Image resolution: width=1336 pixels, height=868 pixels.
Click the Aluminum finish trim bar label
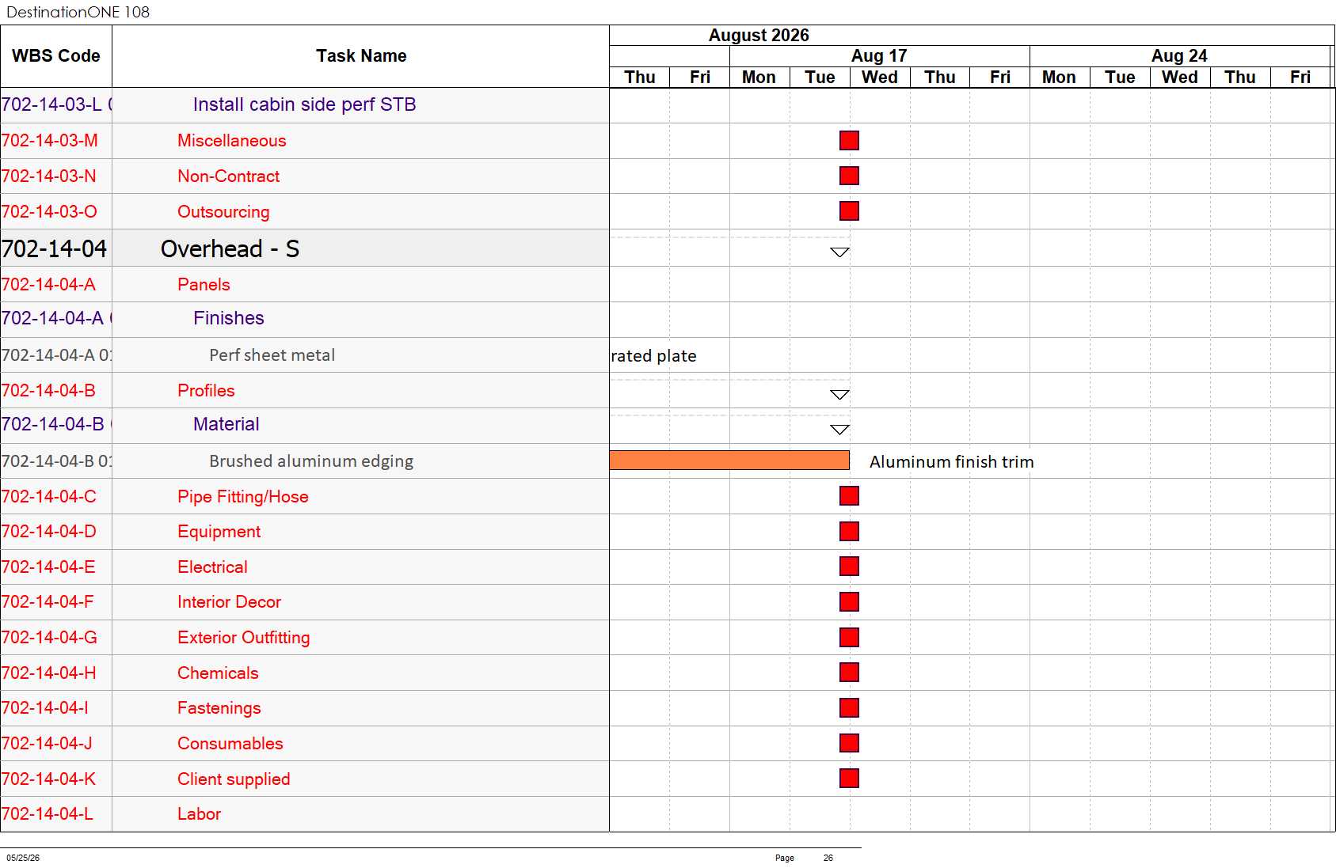point(951,462)
